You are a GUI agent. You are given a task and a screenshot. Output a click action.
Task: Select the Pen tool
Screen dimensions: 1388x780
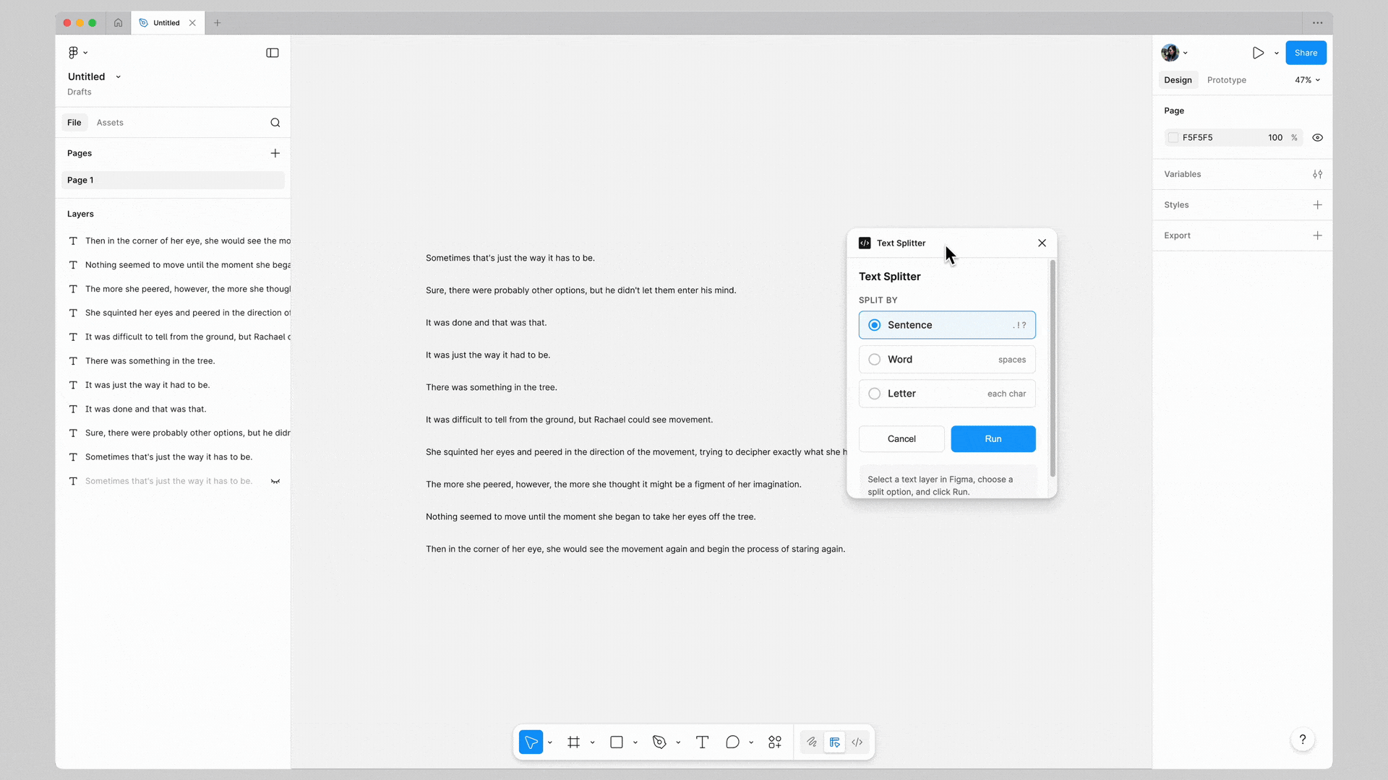coord(659,742)
